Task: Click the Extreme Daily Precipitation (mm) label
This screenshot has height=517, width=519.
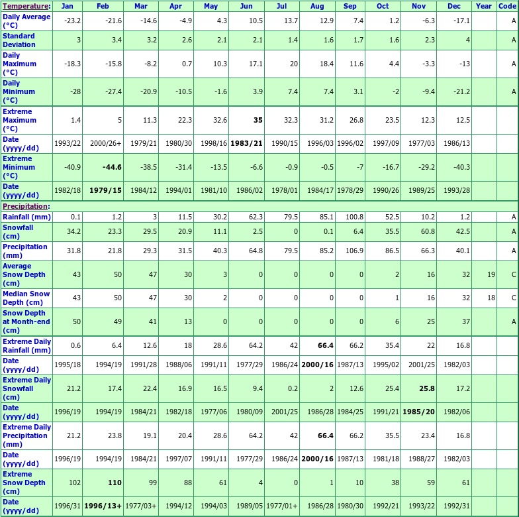Action: coord(26,435)
